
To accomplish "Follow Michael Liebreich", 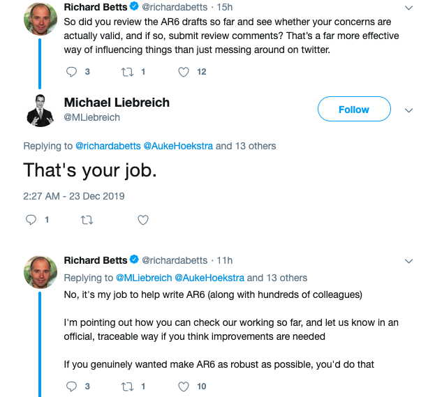I will pos(353,110).
